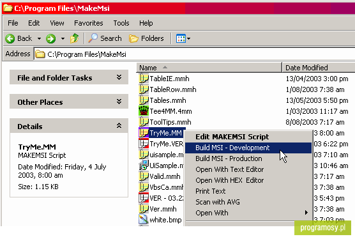Screen dimensions: 355x239
Task: Expand File and Folder Tasks panel
Action: tap(69, 77)
